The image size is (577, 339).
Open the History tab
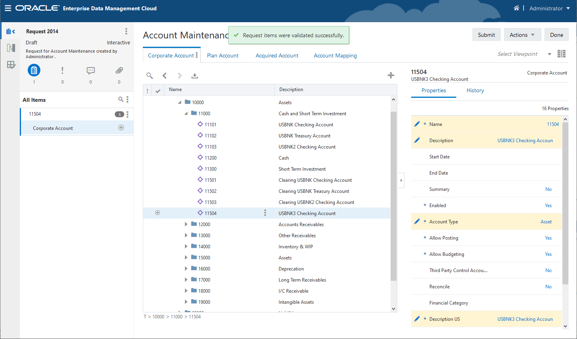coord(475,90)
